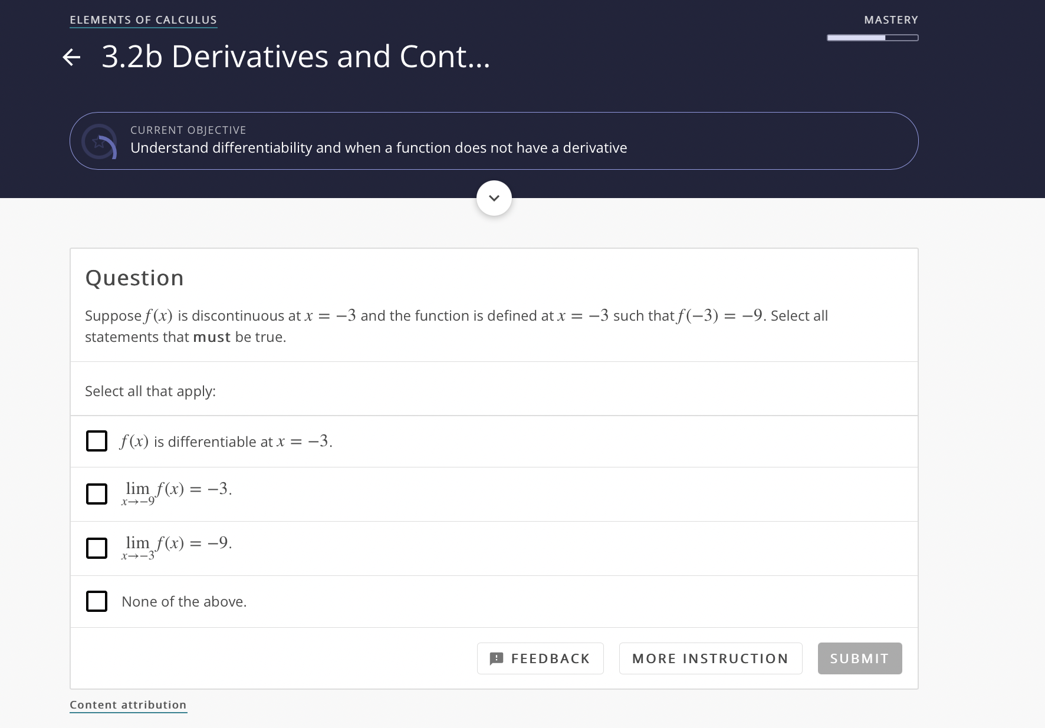Select the limit as x approaches -9 option
This screenshot has width=1045, height=728.
[x=97, y=494]
